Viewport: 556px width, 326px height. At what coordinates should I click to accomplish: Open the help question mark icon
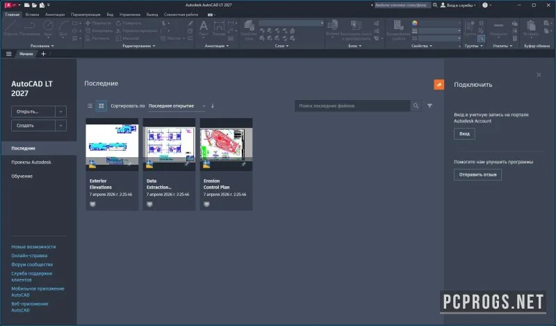pyautogui.click(x=485, y=5)
